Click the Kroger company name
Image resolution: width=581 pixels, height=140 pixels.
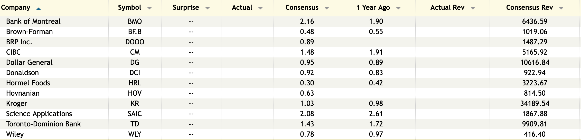click(x=16, y=103)
